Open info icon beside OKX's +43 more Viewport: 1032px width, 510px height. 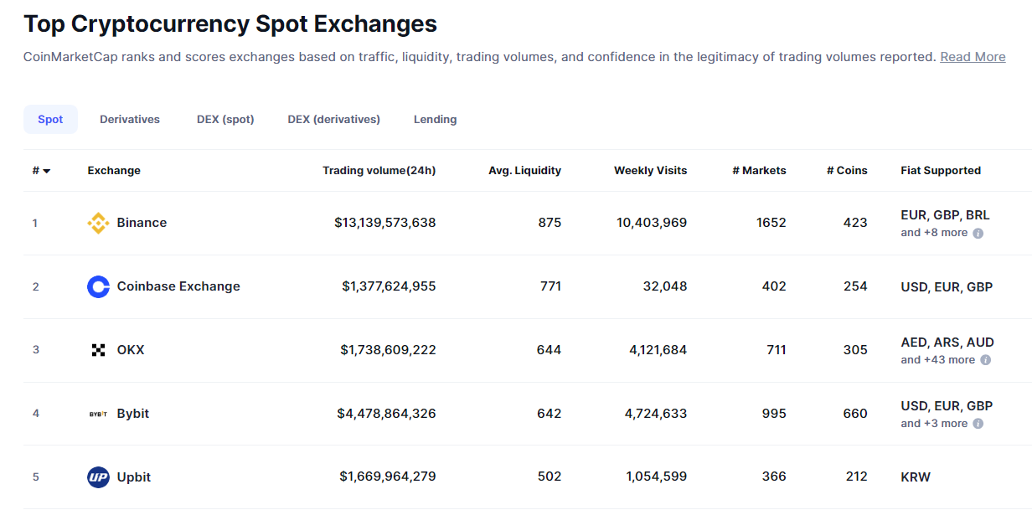985,360
